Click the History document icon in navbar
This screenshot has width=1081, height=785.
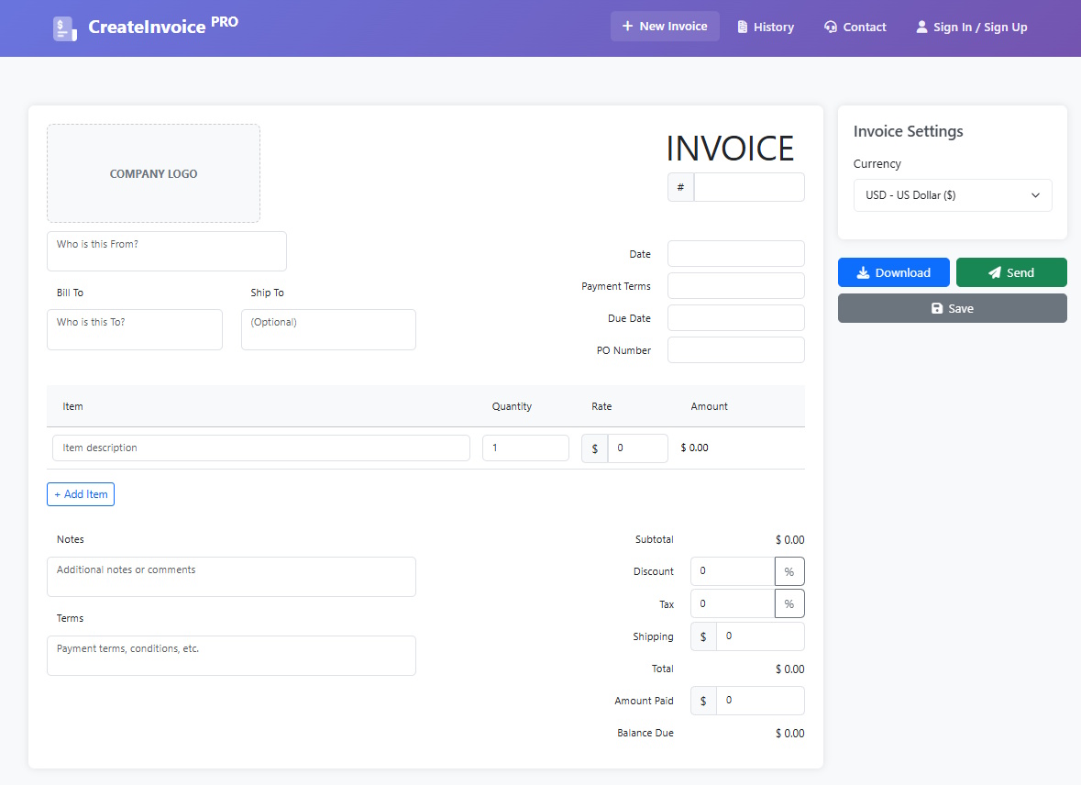[745, 26]
